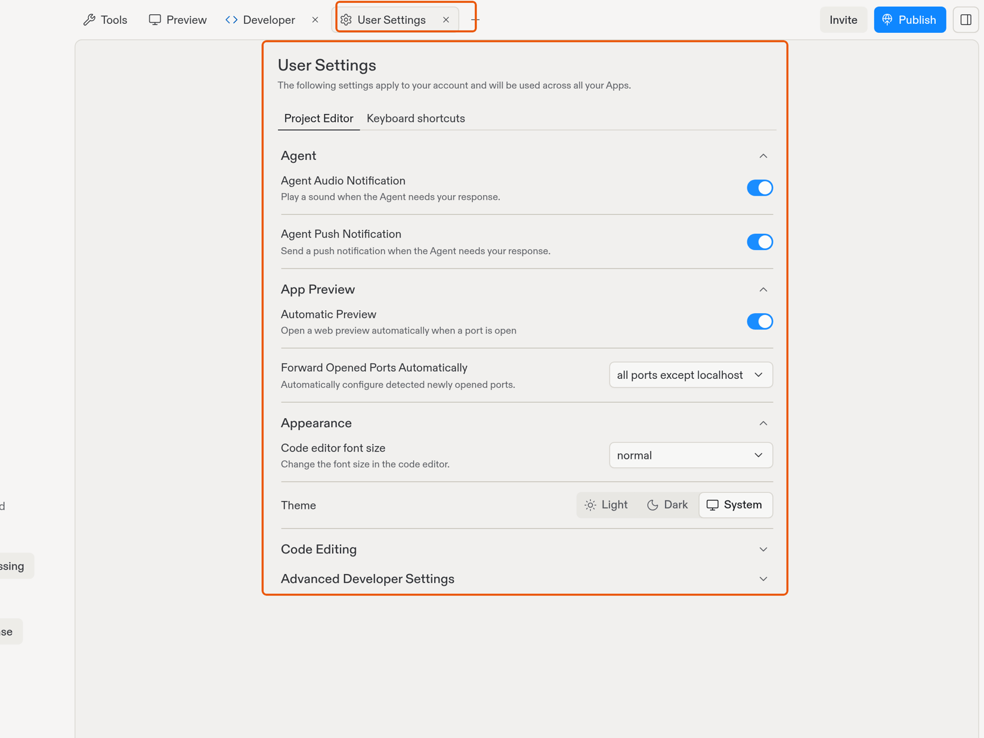984x738 pixels.
Task: Click the Publish button
Action: 909,20
